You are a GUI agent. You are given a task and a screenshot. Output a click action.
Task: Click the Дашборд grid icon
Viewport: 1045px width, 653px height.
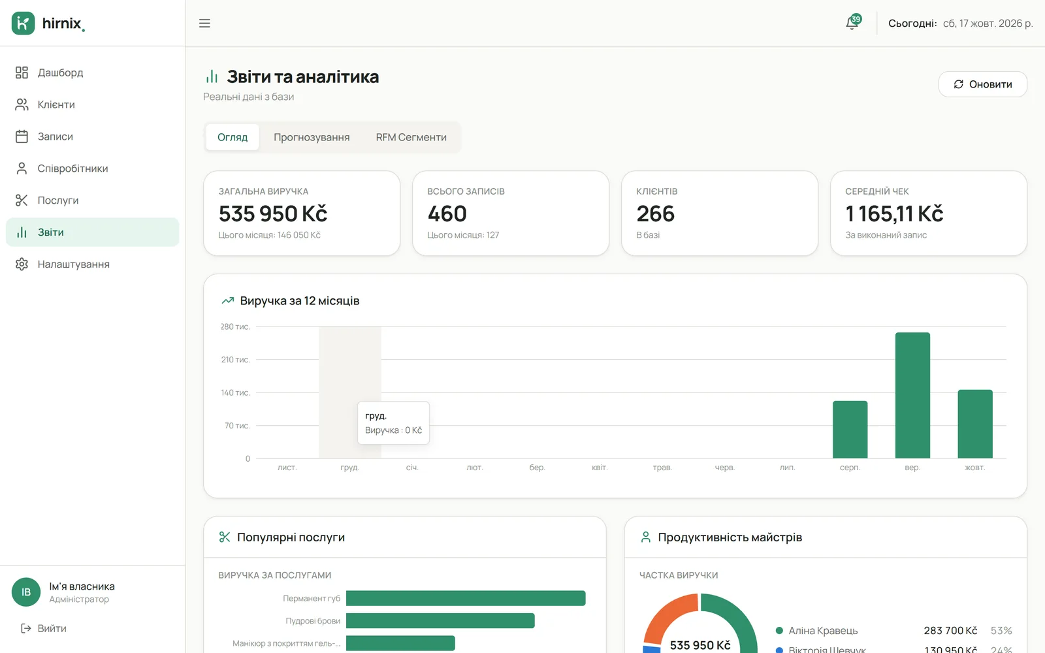[22, 72]
